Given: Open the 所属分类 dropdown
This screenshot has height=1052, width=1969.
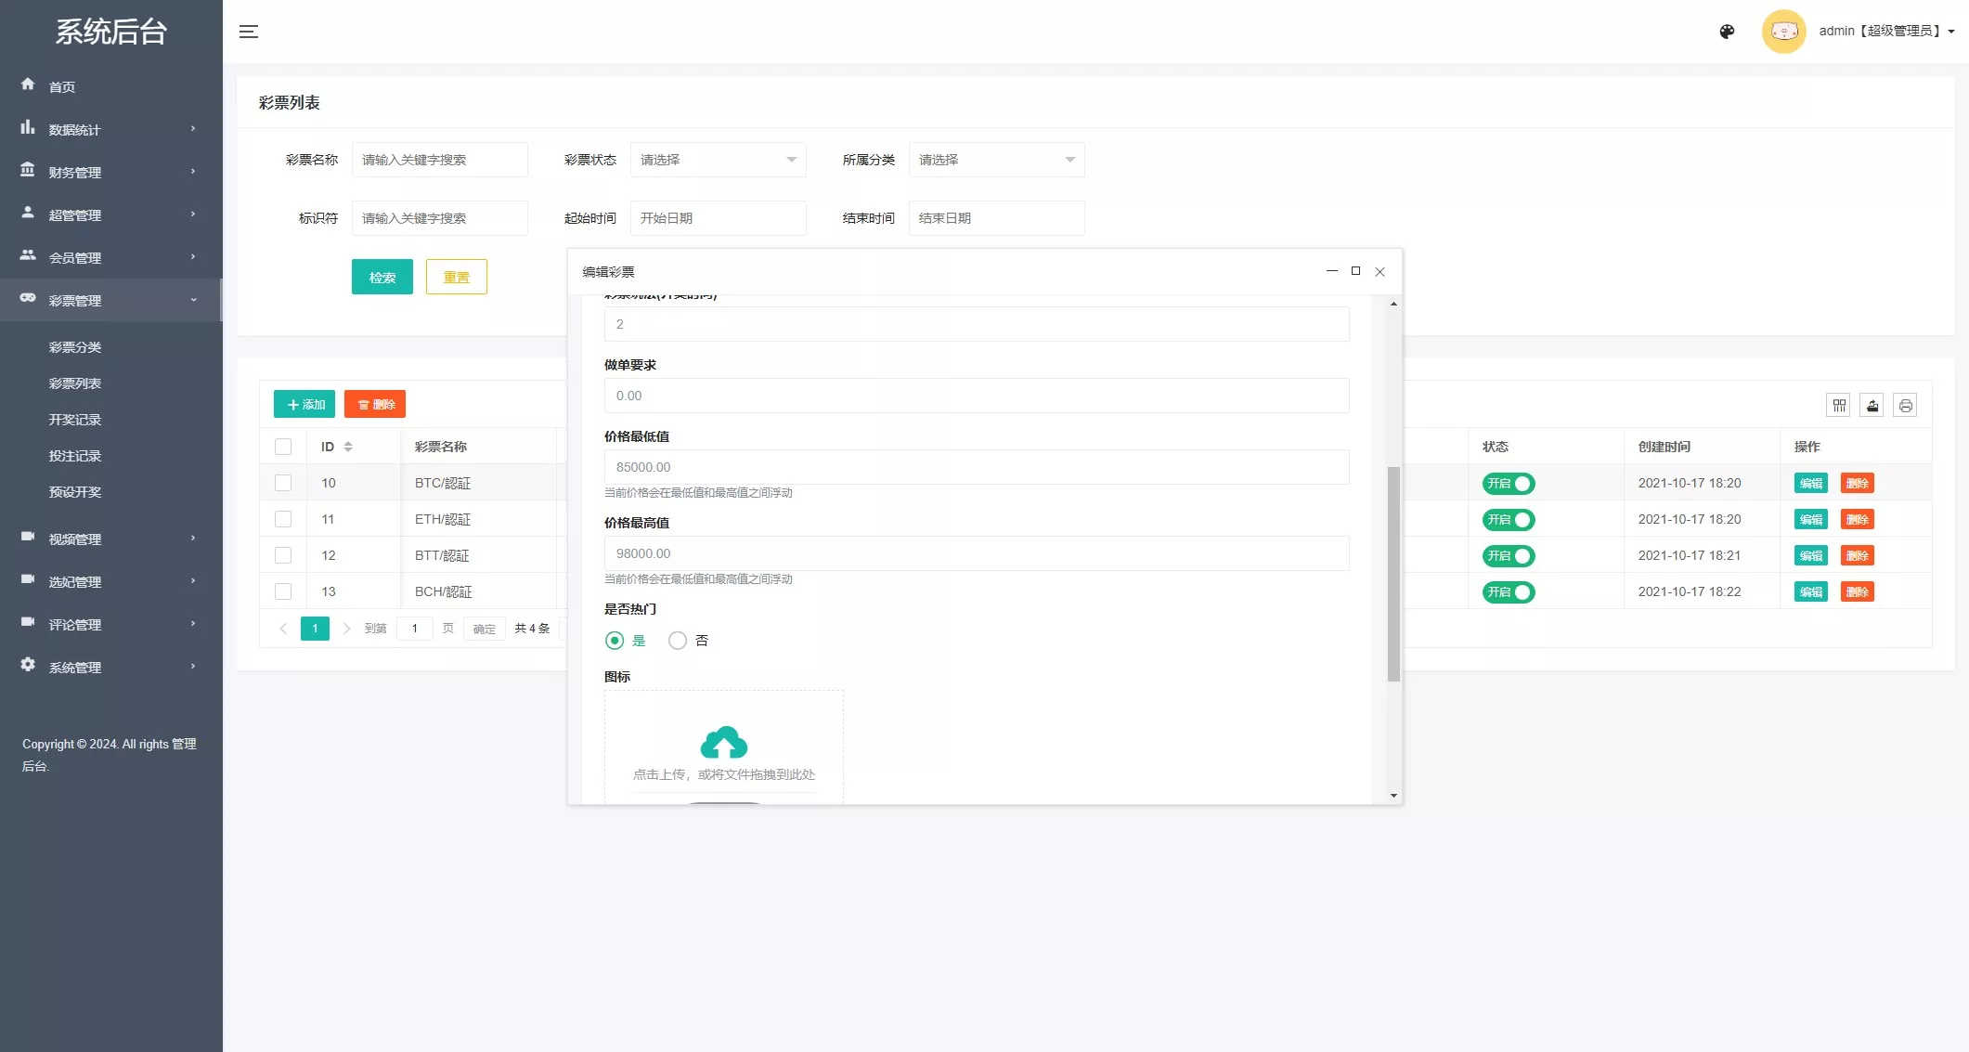Looking at the screenshot, I should pyautogui.click(x=996, y=160).
